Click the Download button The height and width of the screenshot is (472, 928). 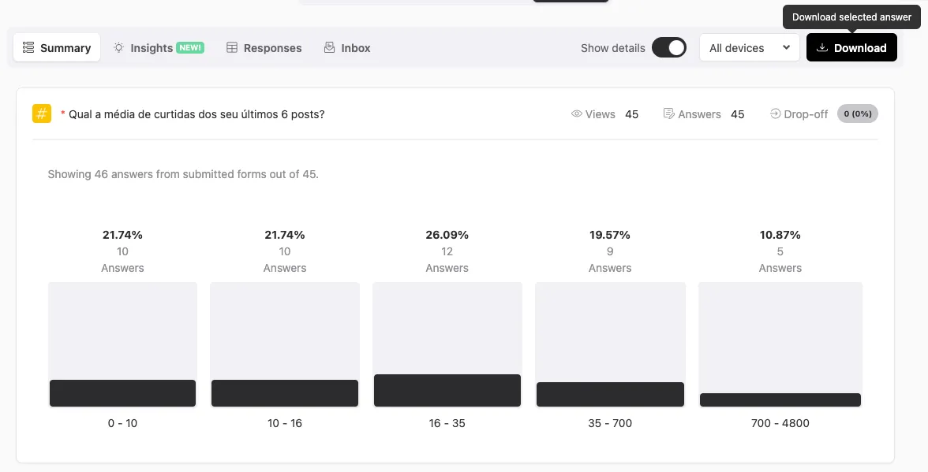[851, 48]
